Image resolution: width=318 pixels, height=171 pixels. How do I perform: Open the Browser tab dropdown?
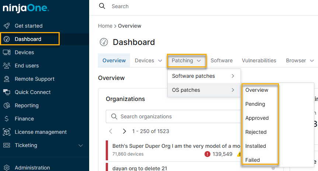click(300, 60)
